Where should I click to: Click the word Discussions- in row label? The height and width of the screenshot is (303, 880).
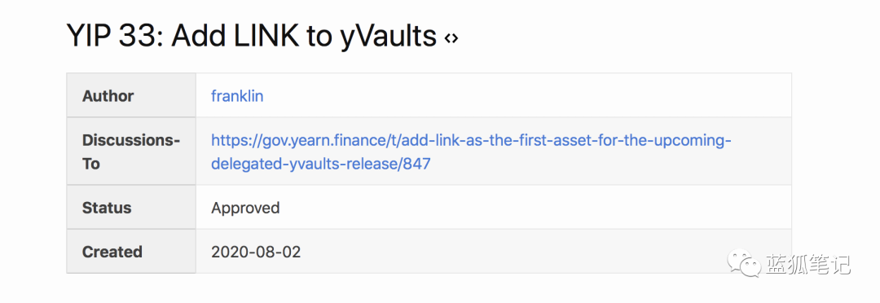[130, 140]
